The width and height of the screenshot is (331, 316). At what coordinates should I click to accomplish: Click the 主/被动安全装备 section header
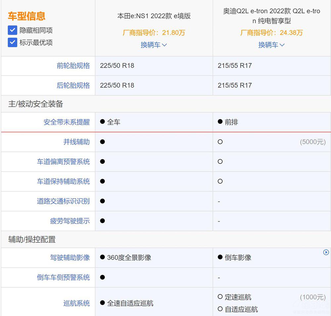point(35,104)
